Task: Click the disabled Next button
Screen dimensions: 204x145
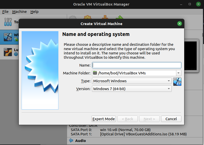Action: (x=149, y=119)
